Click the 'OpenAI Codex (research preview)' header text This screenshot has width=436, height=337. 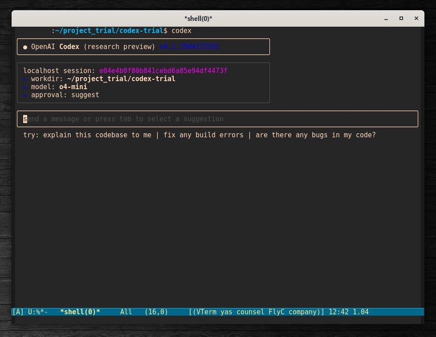pos(93,47)
